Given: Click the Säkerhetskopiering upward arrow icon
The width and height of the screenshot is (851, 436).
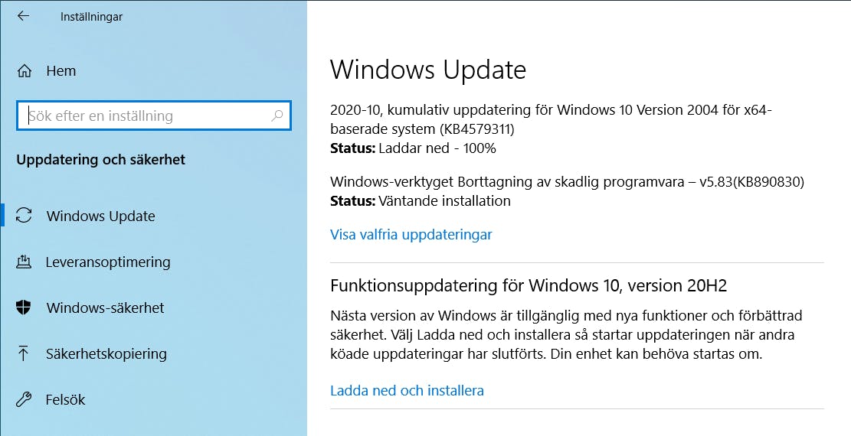Looking at the screenshot, I should click(23, 353).
